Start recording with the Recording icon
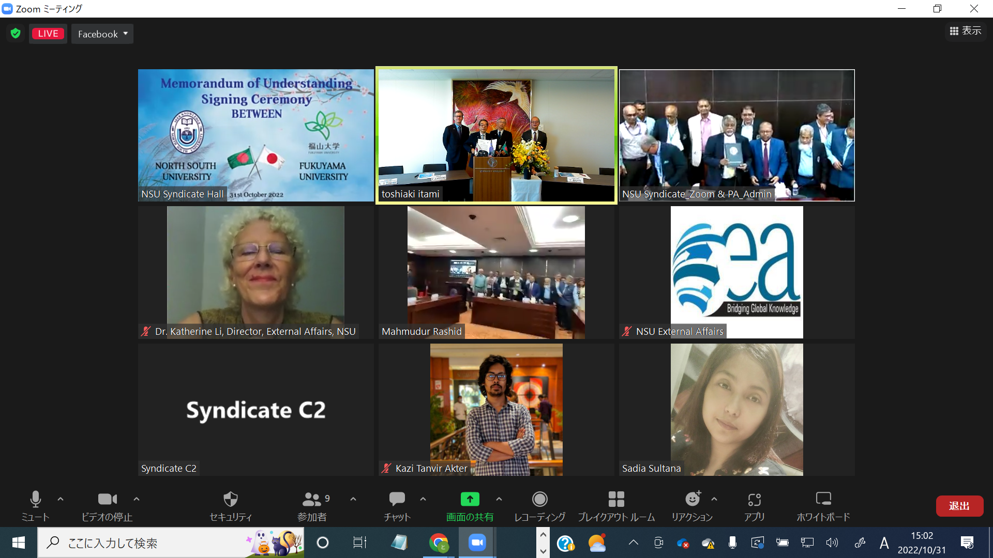993x558 pixels. pyautogui.click(x=539, y=500)
